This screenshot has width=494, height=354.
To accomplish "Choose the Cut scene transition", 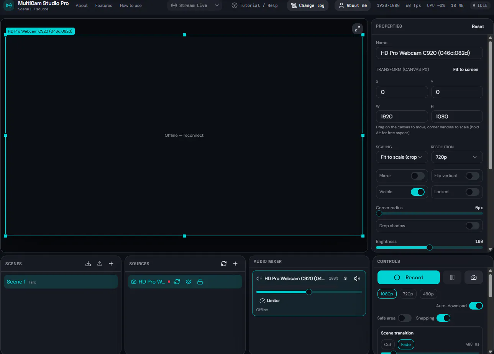I will tap(388, 344).
